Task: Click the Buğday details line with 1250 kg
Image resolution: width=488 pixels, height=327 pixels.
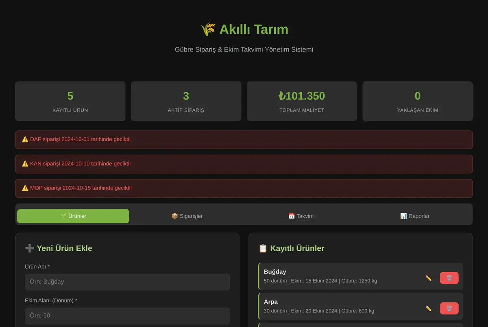Action: coord(320,281)
